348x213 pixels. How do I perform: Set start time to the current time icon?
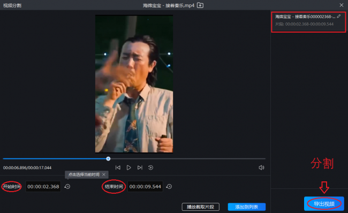click(x=67, y=187)
